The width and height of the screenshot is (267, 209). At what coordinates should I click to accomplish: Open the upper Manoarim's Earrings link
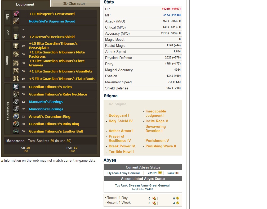[46, 102]
